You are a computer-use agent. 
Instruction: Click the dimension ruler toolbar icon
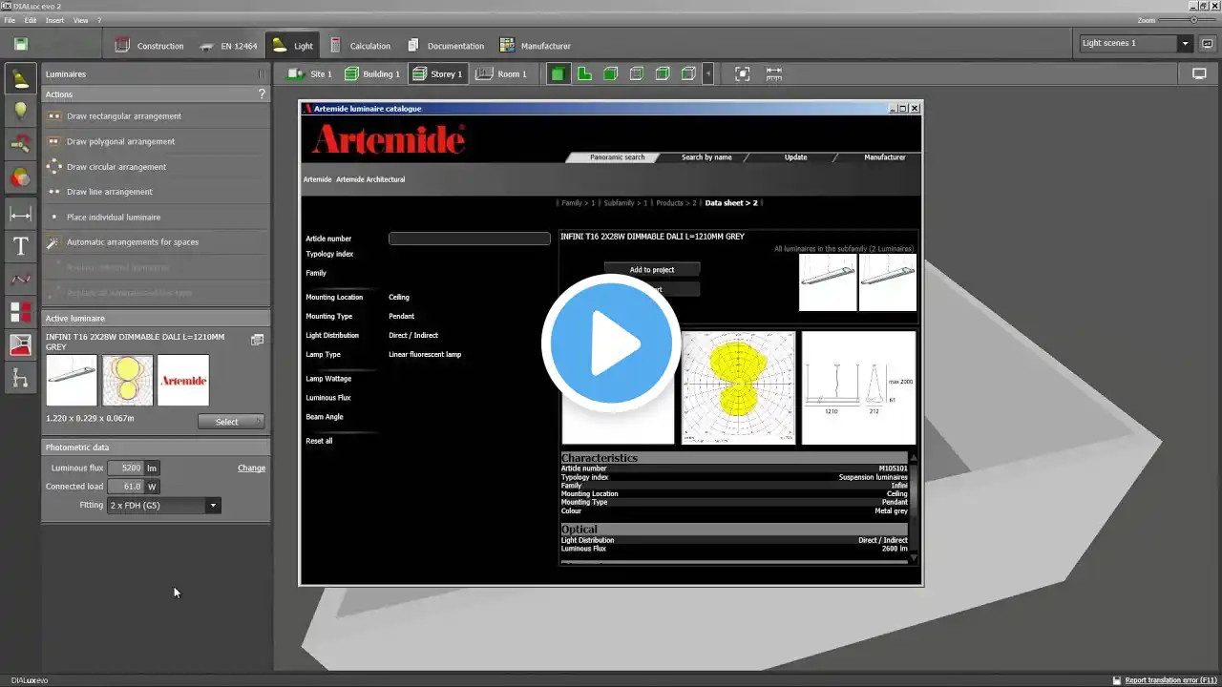pyautogui.click(x=773, y=73)
